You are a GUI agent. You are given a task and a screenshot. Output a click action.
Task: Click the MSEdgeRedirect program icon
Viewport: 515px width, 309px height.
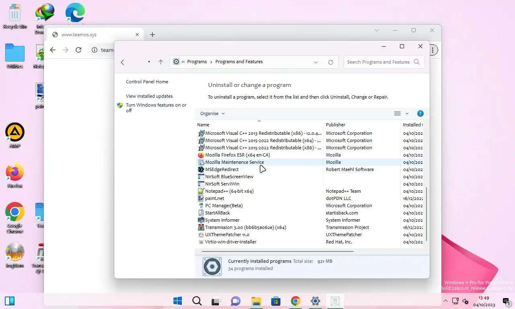point(201,169)
